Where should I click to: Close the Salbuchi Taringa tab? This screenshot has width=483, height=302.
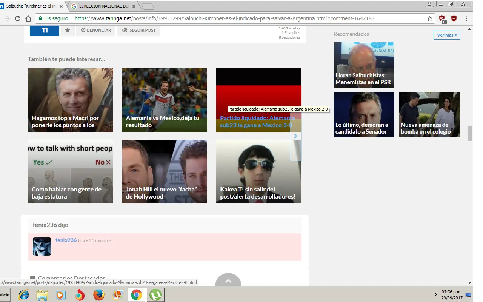tap(61, 6)
